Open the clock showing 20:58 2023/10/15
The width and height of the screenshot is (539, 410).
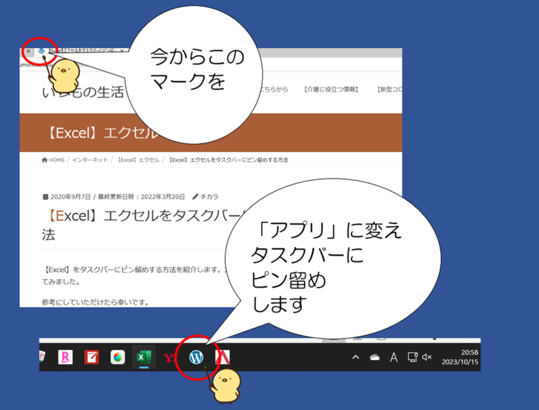coord(460,357)
